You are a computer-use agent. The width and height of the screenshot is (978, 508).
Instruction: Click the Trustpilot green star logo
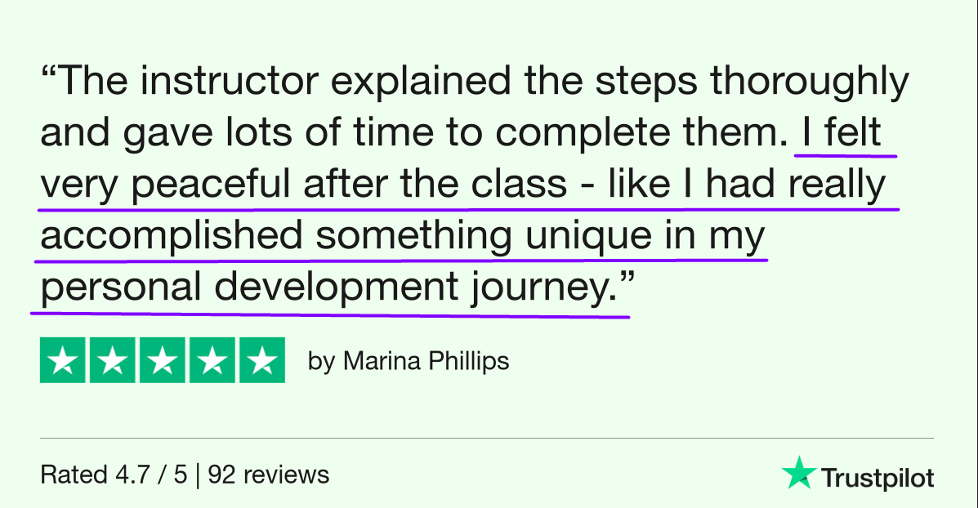coord(797,473)
